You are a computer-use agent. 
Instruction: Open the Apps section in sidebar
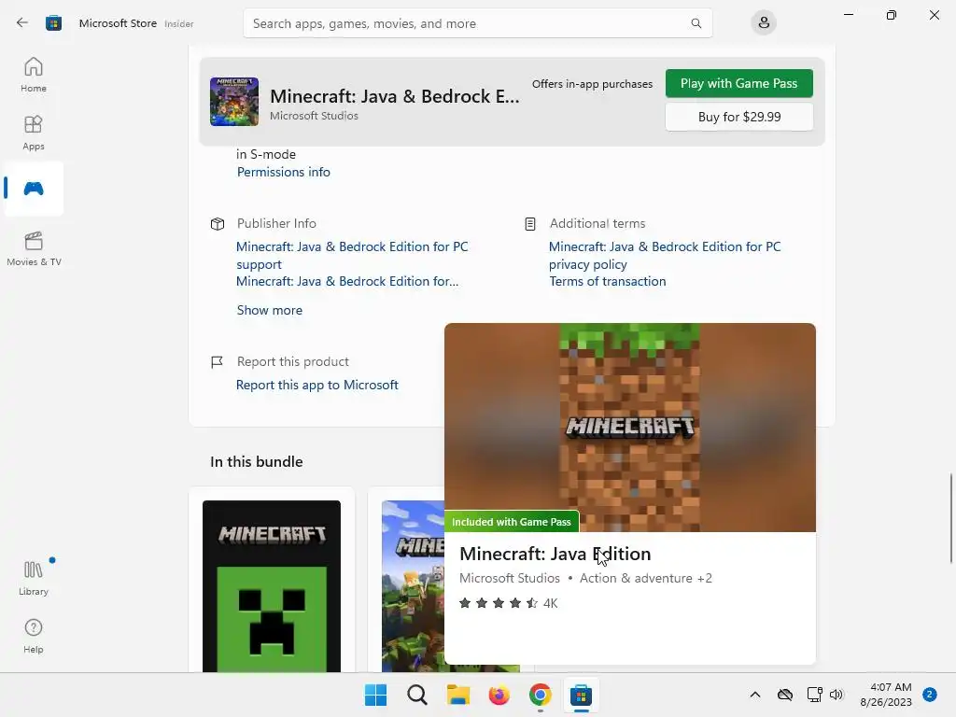[x=34, y=133]
